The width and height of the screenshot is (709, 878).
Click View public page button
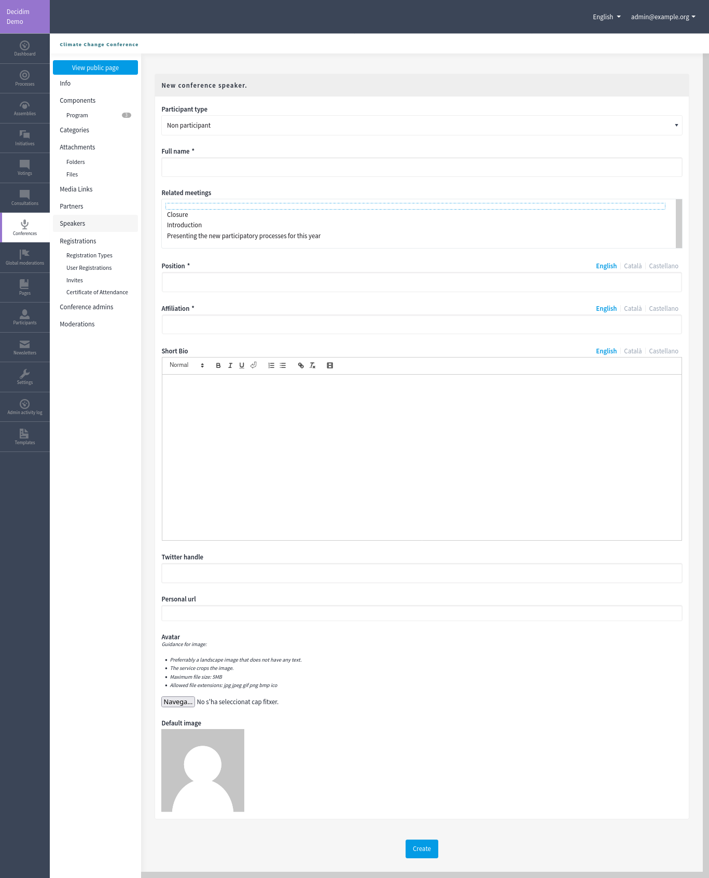[95, 67]
